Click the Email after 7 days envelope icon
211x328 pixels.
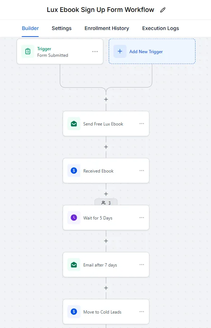74,265
